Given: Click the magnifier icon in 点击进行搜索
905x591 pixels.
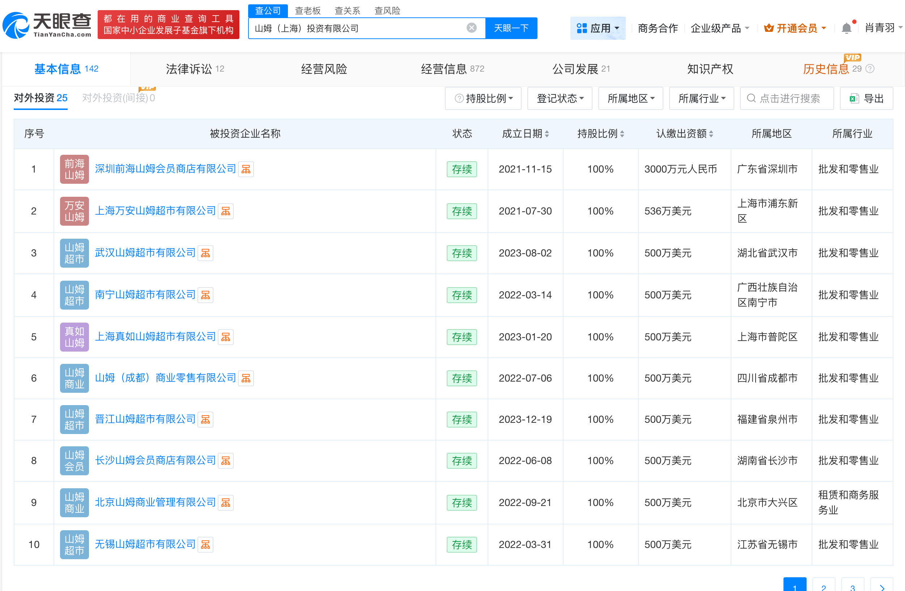Looking at the screenshot, I should coord(752,98).
